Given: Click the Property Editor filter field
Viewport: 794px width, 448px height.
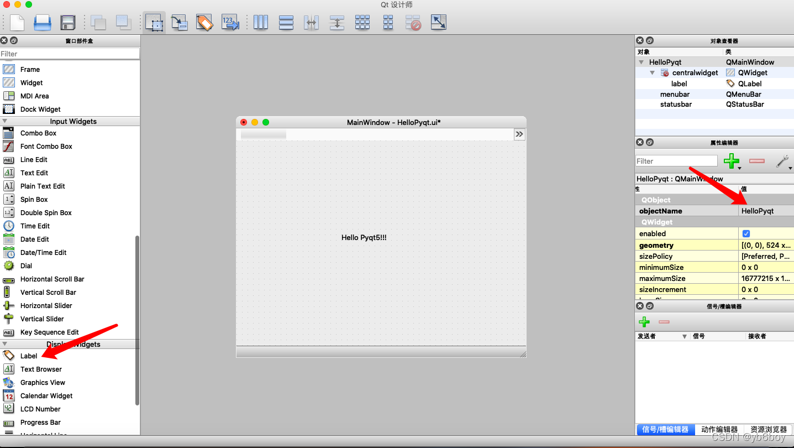Looking at the screenshot, I should (x=676, y=161).
